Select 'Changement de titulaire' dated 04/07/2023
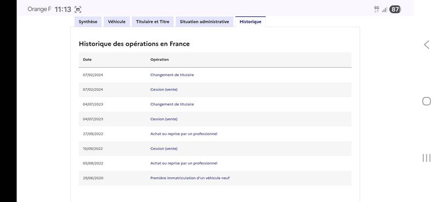Image resolution: width=439 pixels, height=202 pixels. pyautogui.click(x=172, y=104)
